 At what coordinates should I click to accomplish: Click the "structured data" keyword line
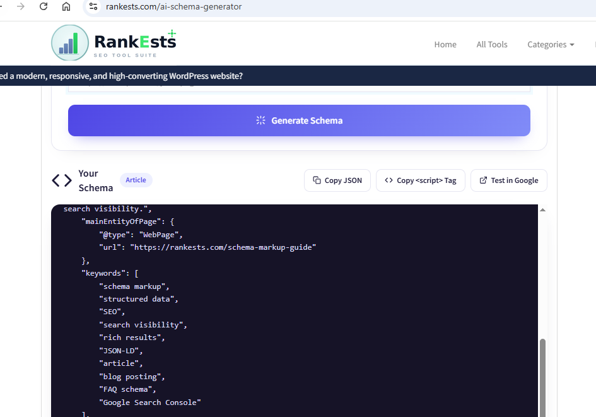[138, 299]
